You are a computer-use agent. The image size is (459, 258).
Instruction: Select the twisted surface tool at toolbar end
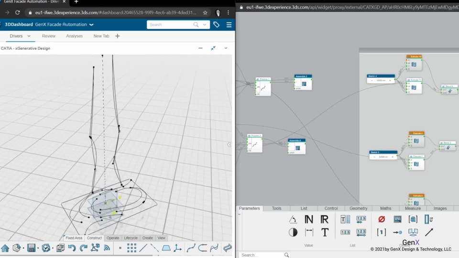pos(228,248)
